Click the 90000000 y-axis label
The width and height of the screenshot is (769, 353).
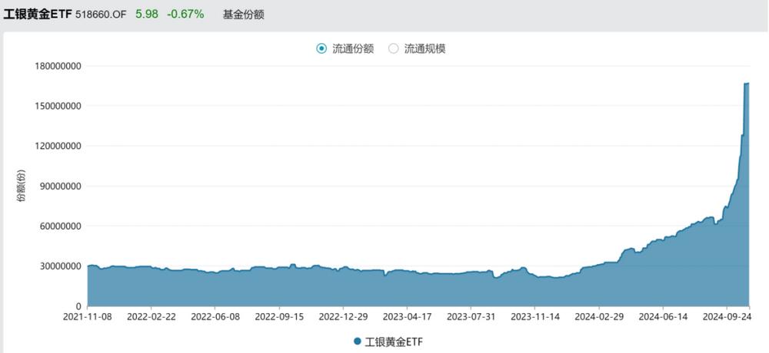[x=58, y=186]
